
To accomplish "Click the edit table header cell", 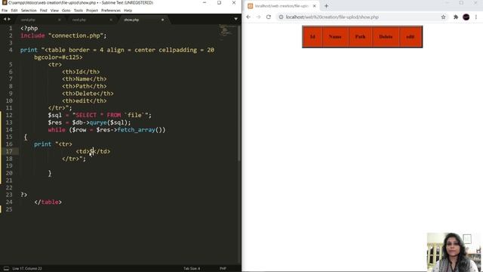I will (x=411, y=37).
